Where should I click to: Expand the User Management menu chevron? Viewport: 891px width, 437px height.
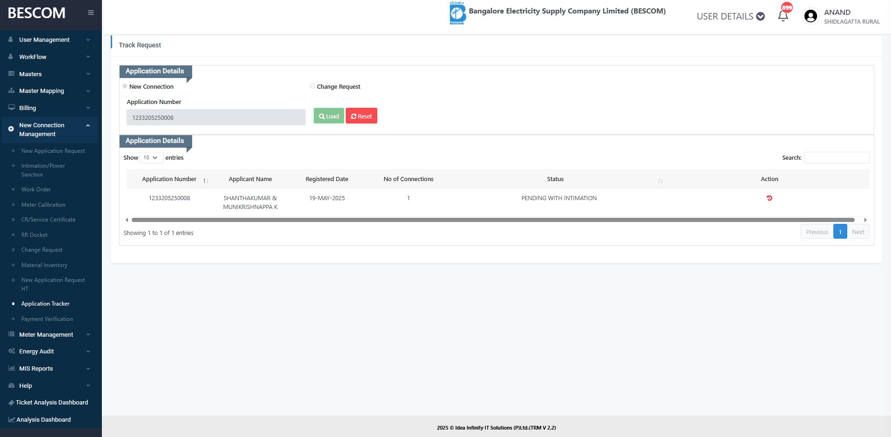point(88,40)
